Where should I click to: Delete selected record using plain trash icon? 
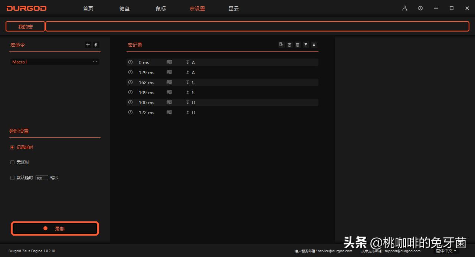(297, 45)
